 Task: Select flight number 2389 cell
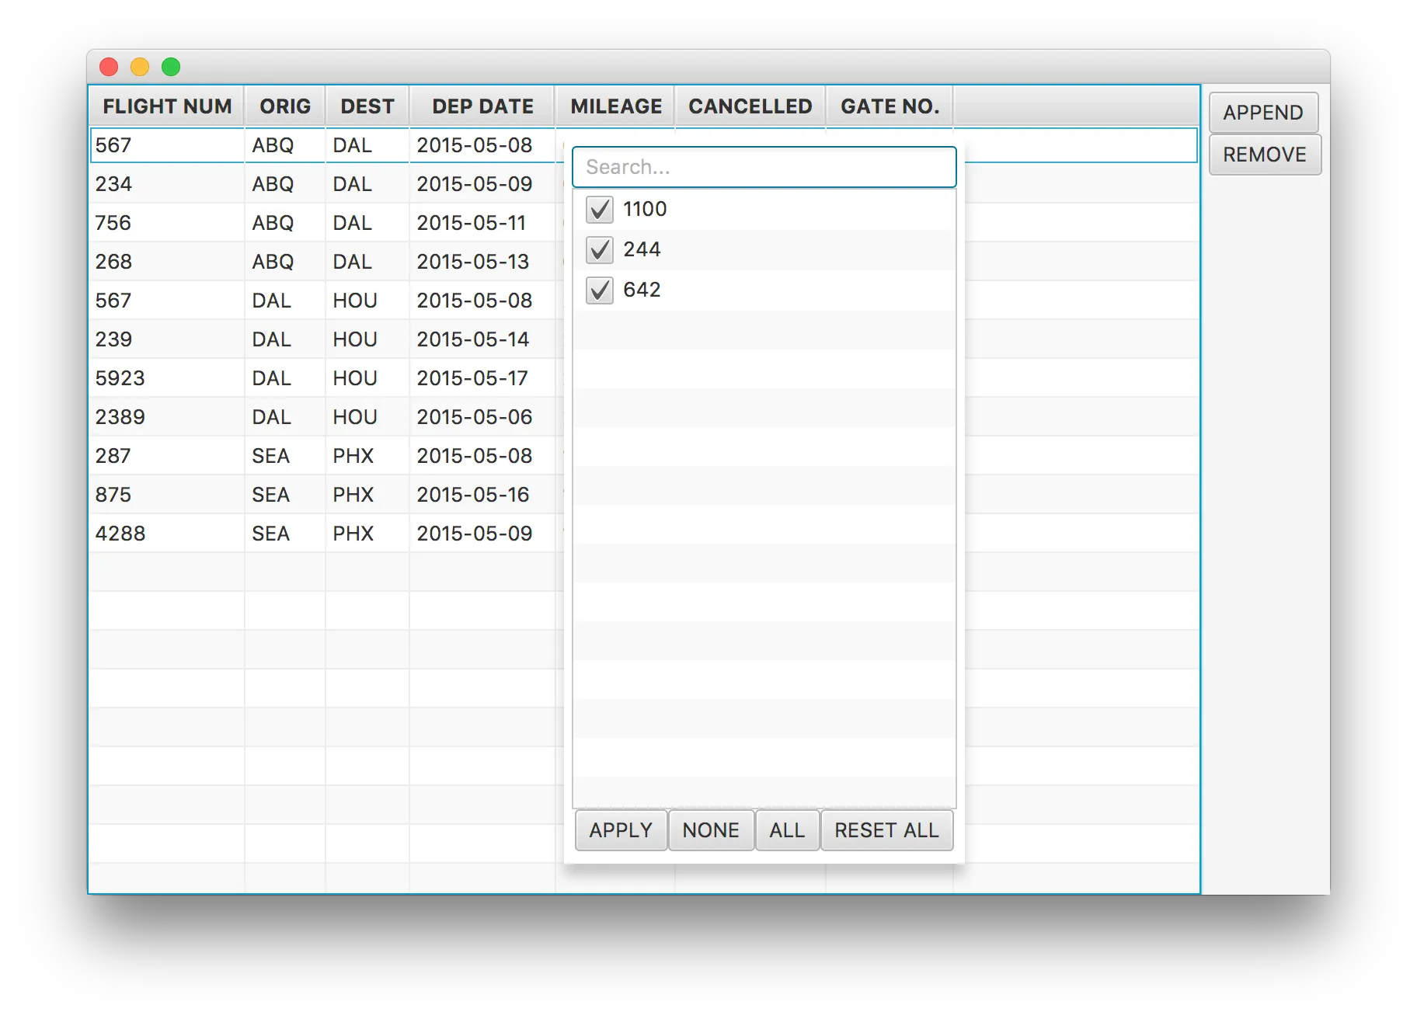coord(167,417)
